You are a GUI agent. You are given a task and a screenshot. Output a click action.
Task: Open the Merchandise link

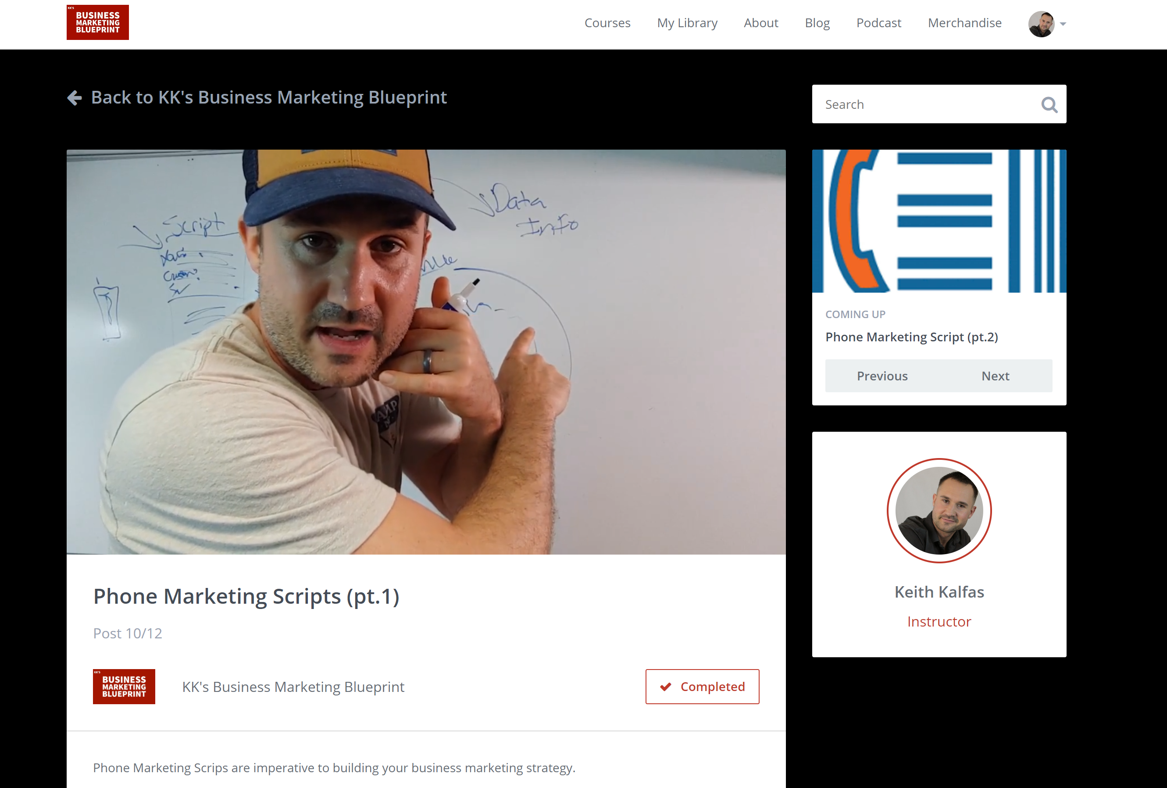pyautogui.click(x=964, y=23)
